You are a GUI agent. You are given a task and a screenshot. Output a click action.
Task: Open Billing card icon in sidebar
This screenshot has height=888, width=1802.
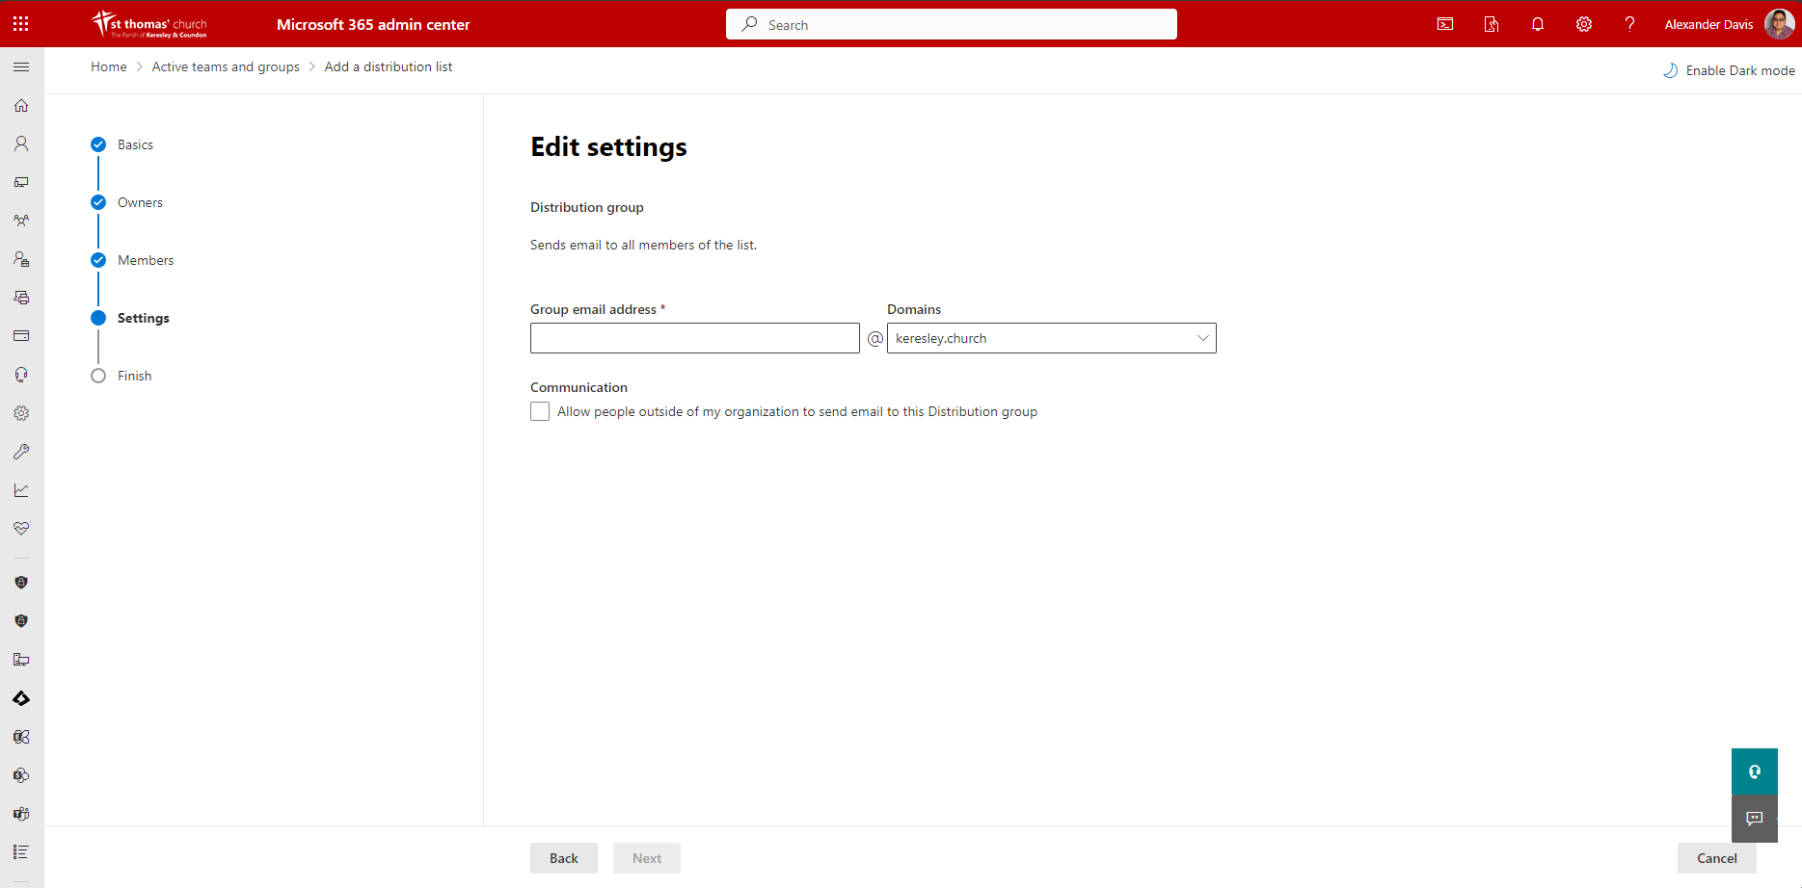click(21, 336)
